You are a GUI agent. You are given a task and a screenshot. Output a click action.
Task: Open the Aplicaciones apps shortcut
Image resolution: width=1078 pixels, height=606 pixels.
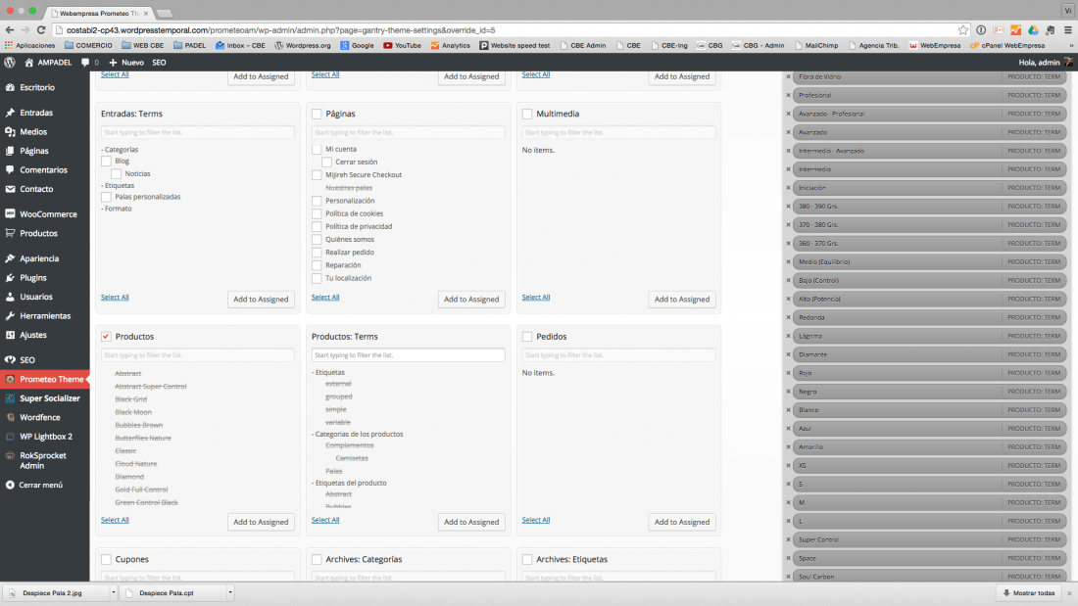(x=29, y=45)
